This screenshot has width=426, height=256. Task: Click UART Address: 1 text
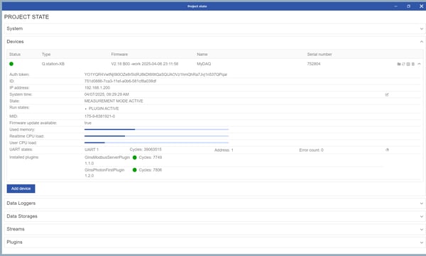(224, 150)
